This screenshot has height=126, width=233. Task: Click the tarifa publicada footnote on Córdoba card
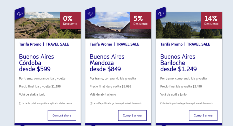tap(45, 103)
